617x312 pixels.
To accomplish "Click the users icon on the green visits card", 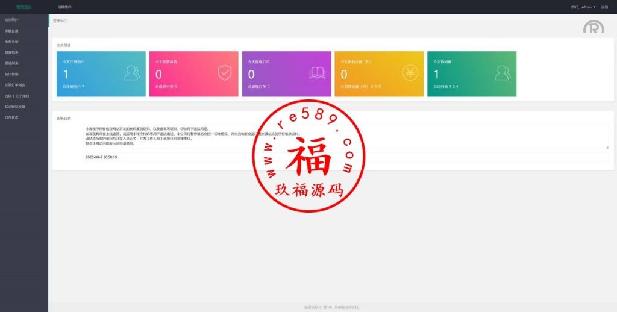I will [502, 73].
